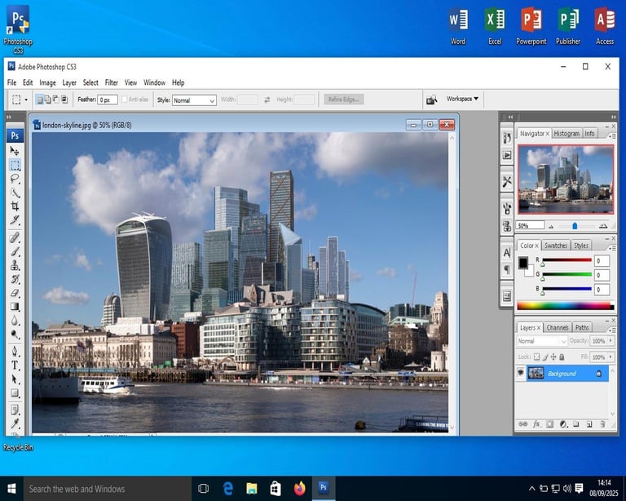Toggle Lock all padlock
Screen dimensions: 626x501
(x=562, y=357)
